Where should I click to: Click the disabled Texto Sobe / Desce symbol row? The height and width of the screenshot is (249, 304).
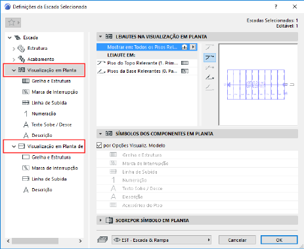(x=197, y=188)
